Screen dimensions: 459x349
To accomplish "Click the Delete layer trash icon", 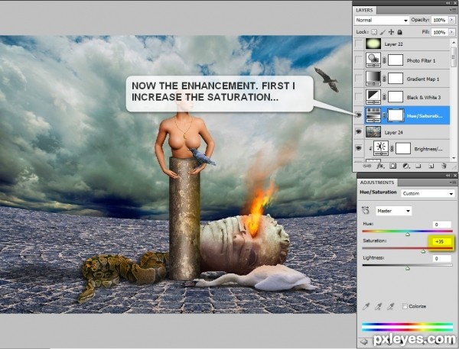I will 444,166.
